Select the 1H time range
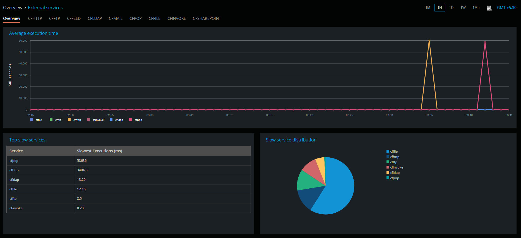Screen dimensions: 521x238 [440, 8]
